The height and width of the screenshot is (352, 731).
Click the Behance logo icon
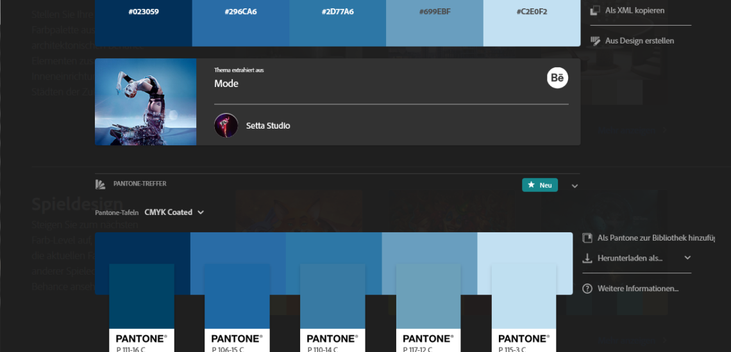[557, 78]
